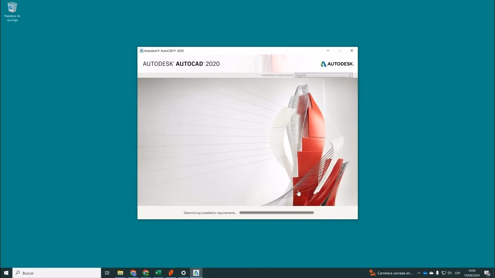Viewport: 495px width, 278px height.
Task: Click the Autodesk A icon in title bar
Action: pyautogui.click(x=142, y=51)
